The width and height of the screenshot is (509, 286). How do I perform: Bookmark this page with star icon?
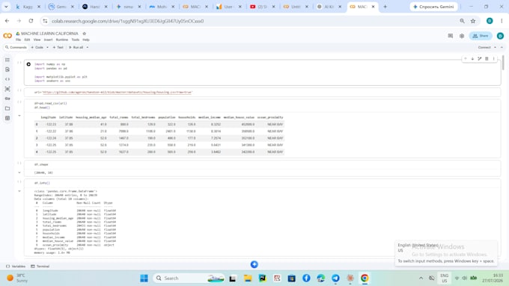click(473, 21)
